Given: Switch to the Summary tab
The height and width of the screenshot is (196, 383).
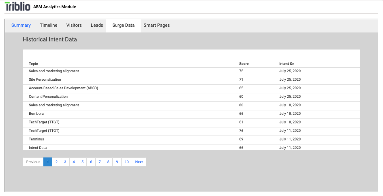Looking at the screenshot, I should tap(21, 25).
